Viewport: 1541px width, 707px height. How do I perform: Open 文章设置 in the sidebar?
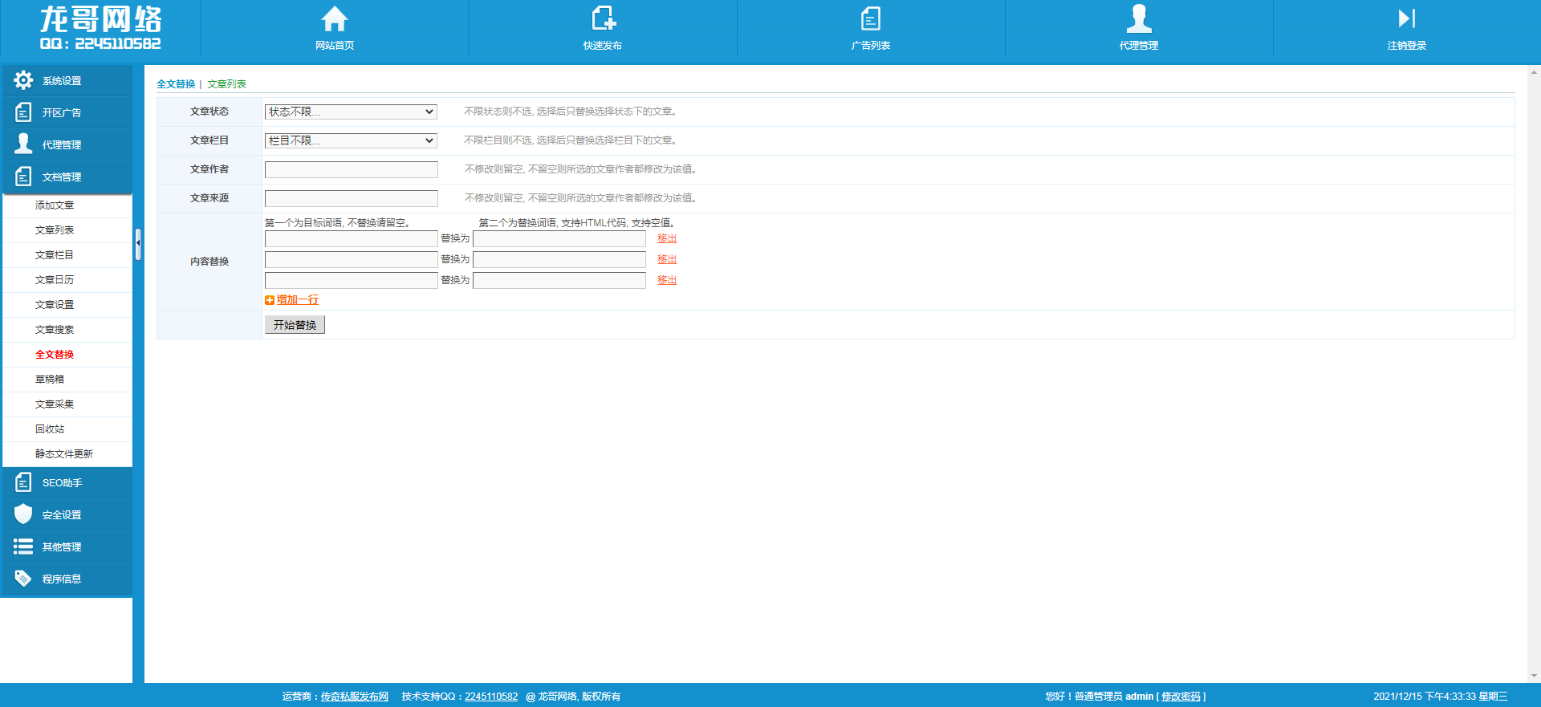tap(55, 305)
